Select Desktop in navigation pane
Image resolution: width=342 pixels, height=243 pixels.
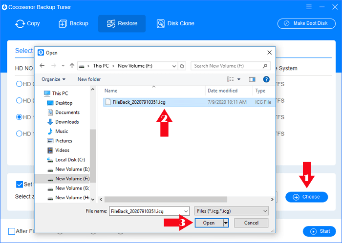coord(60,103)
